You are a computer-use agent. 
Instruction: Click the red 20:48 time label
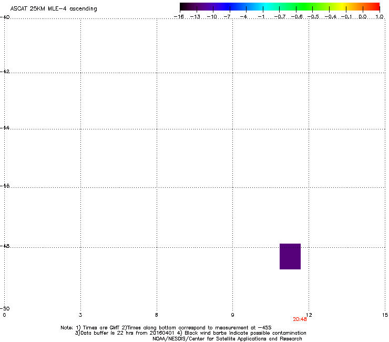point(300,319)
